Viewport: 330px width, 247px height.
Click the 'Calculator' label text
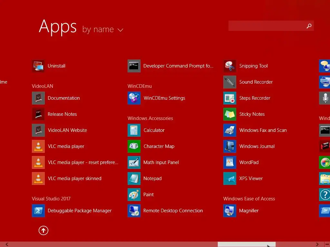(x=154, y=130)
